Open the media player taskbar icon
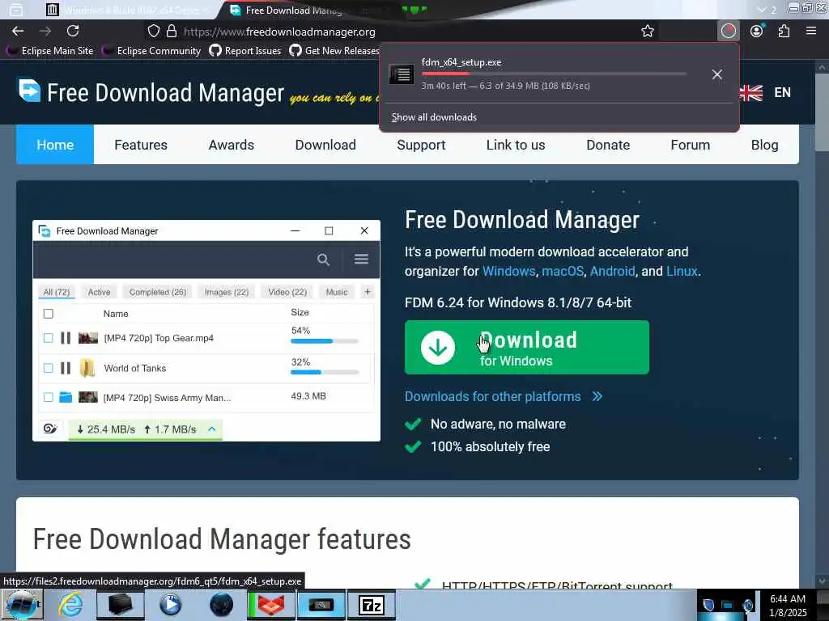Image resolution: width=829 pixels, height=621 pixels. 170,605
